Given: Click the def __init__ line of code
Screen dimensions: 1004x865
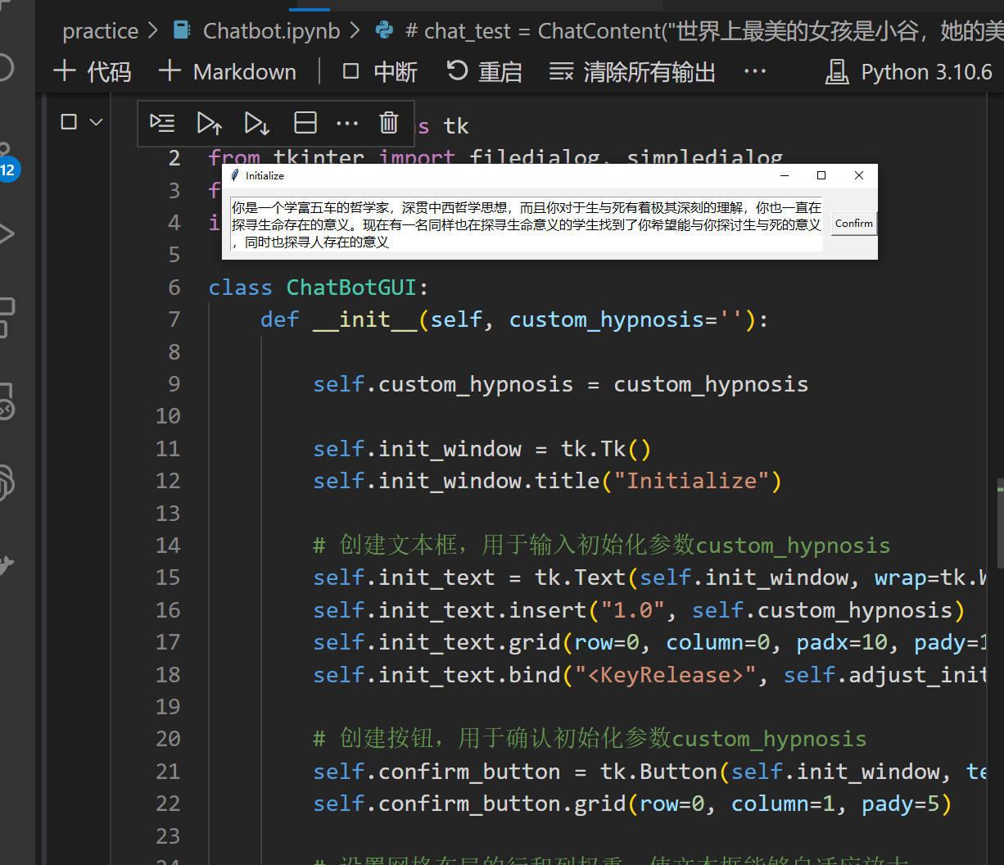Looking at the screenshot, I should coord(514,319).
